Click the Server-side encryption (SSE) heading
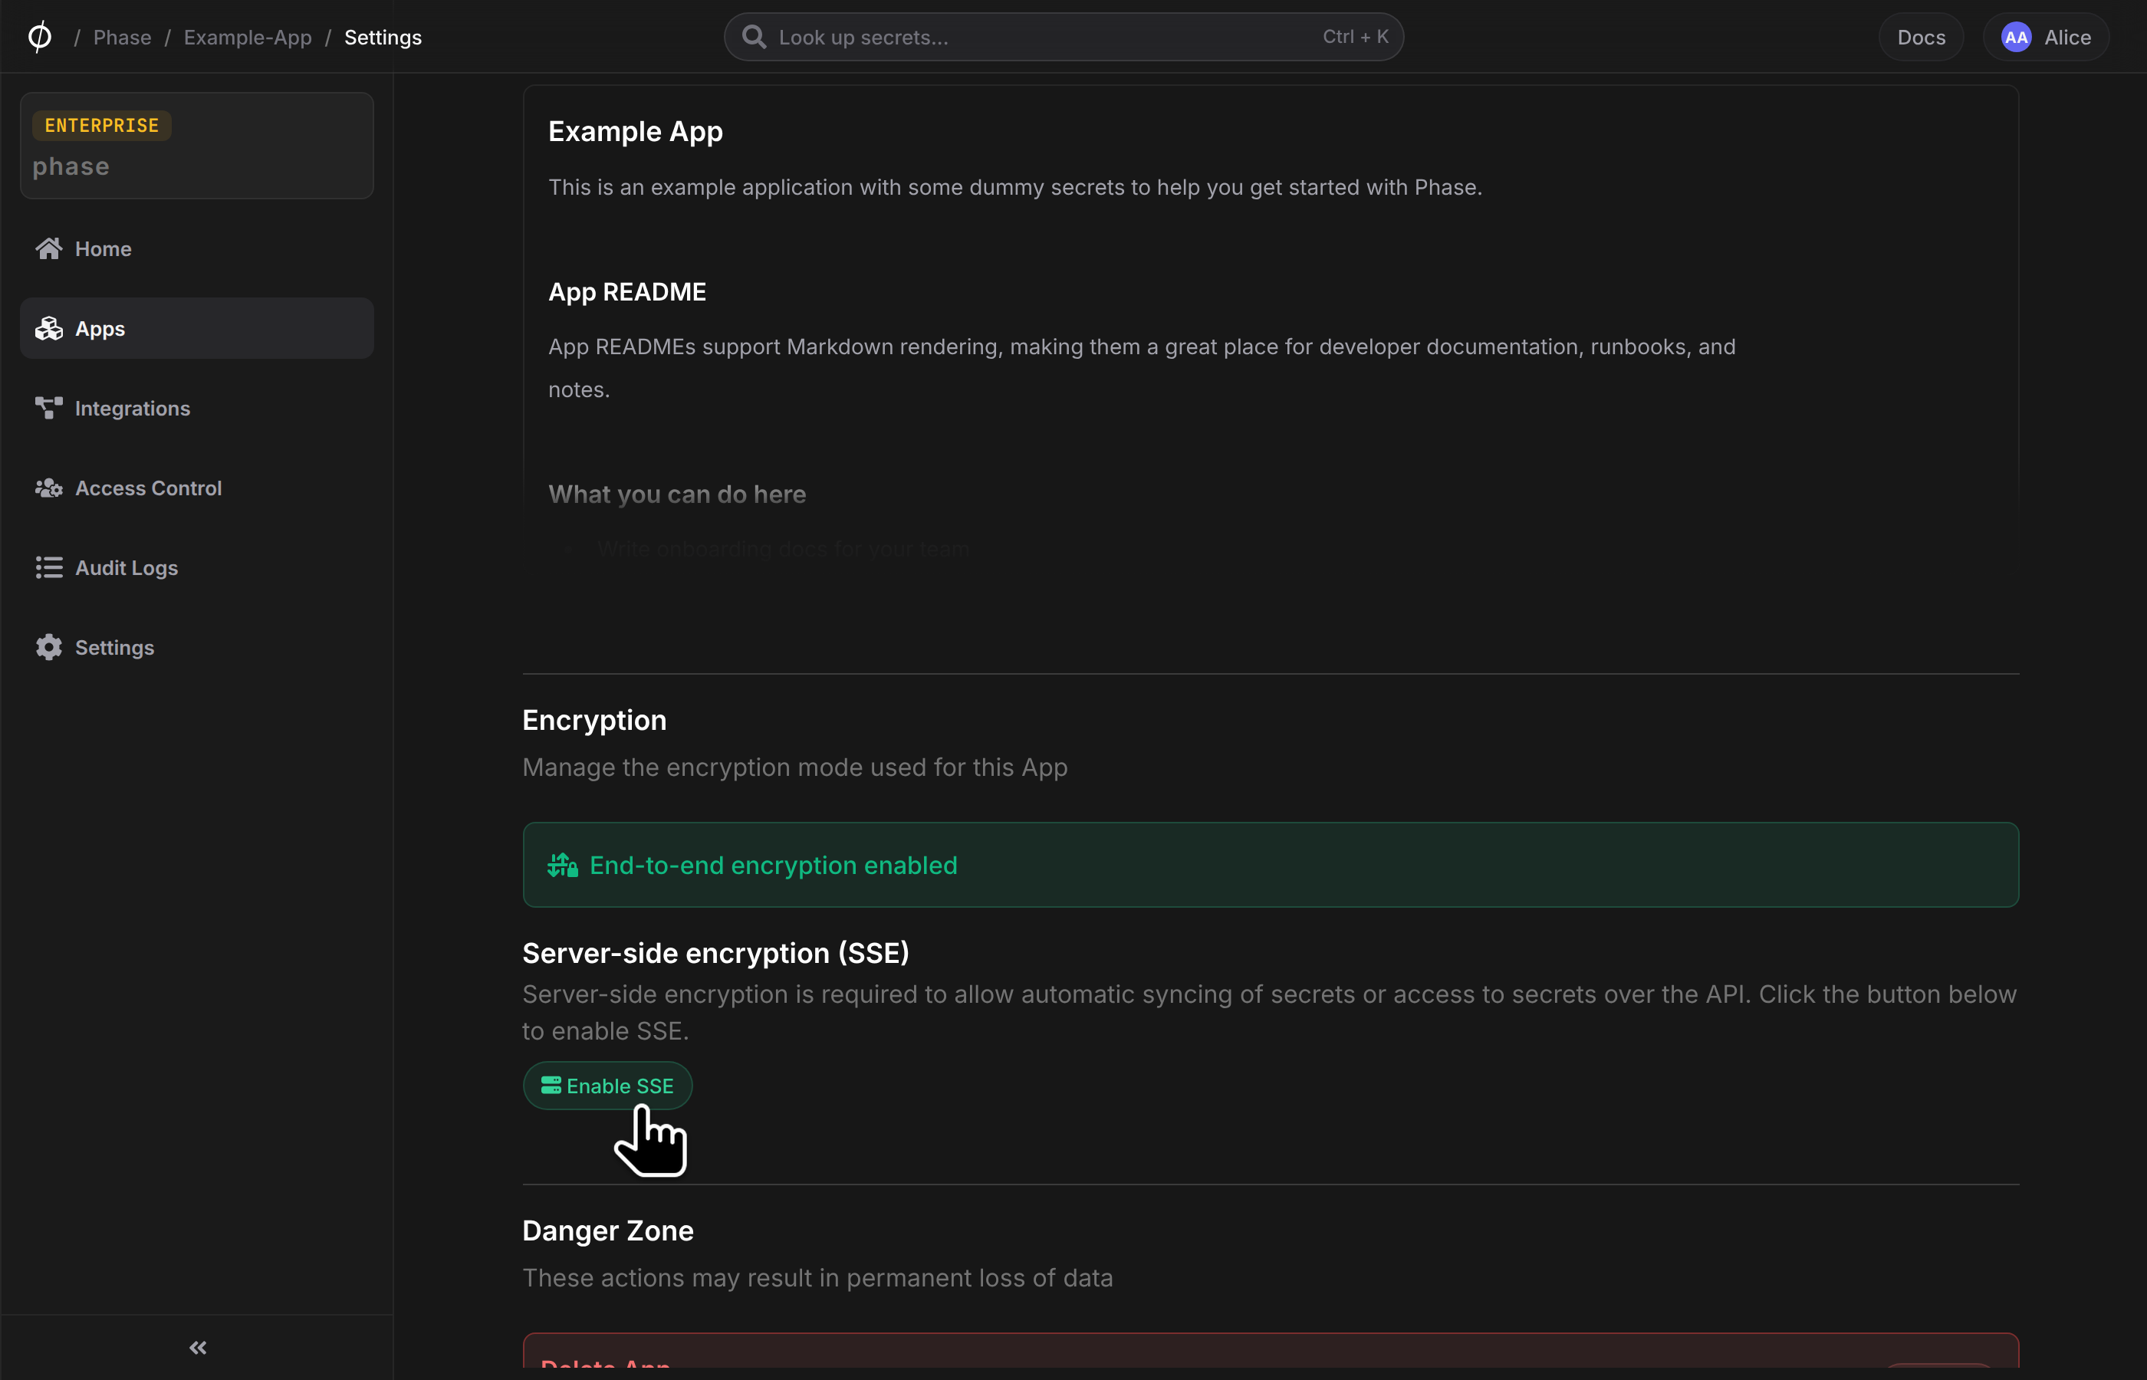Viewport: 2147px width, 1380px height. [715, 952]
